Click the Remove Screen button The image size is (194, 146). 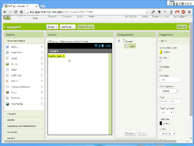click(x=86, y=27)
